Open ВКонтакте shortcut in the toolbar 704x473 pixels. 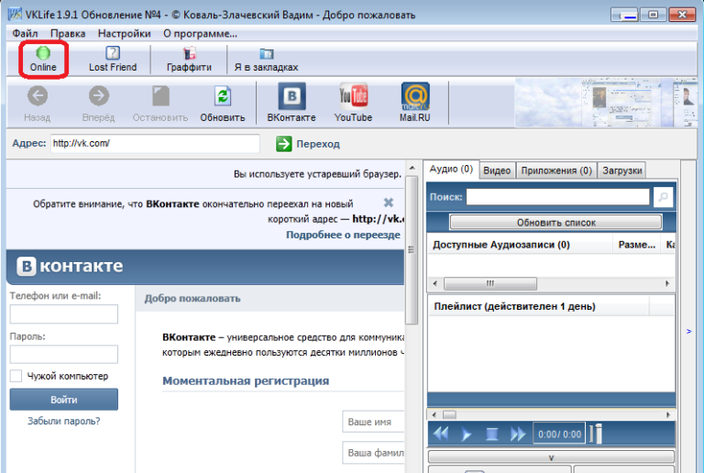coord(291,96)
